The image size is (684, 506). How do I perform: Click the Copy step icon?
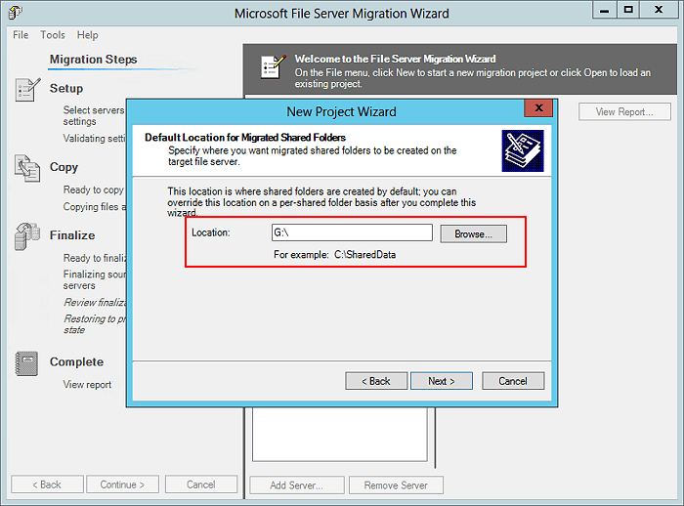(x=27, y=168)
